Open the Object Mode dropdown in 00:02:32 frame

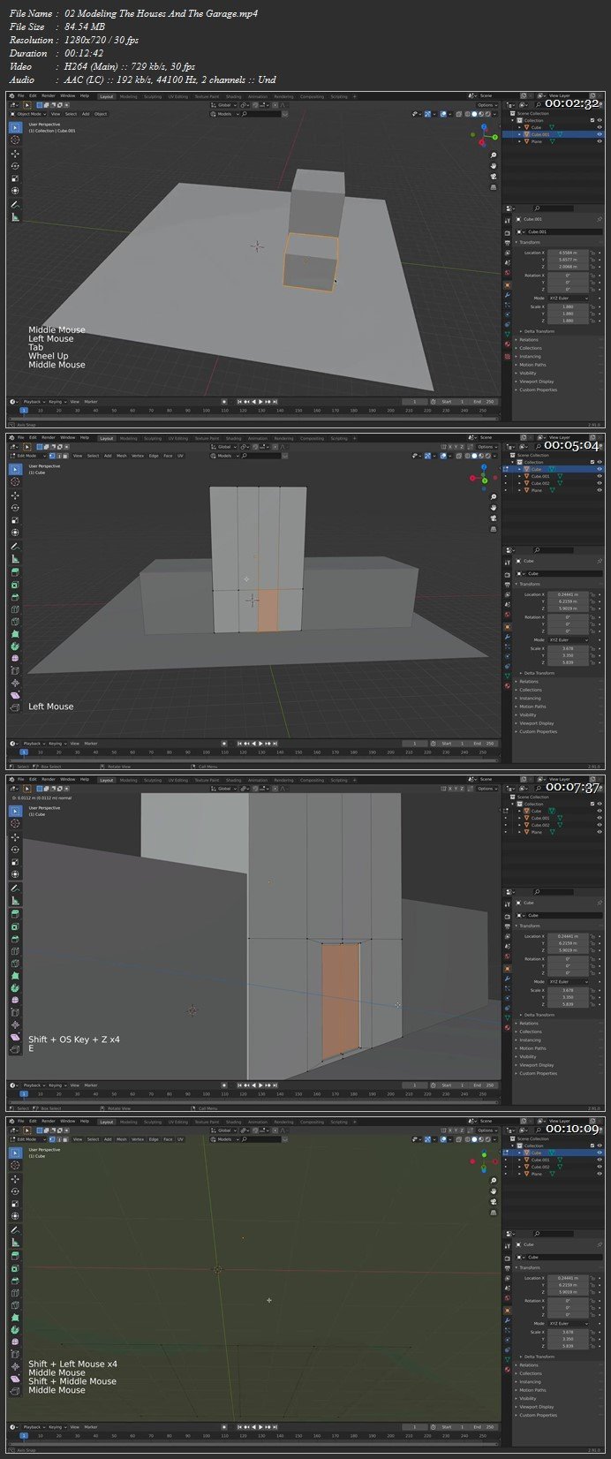pyautogui.click(x=28, y=114)
